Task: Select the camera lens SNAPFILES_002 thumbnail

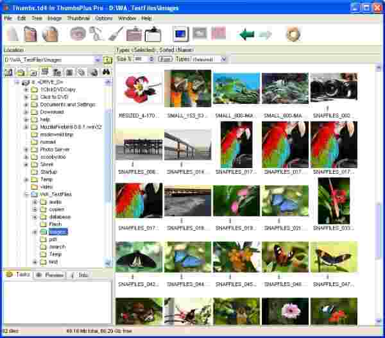Action: point(334,88)
